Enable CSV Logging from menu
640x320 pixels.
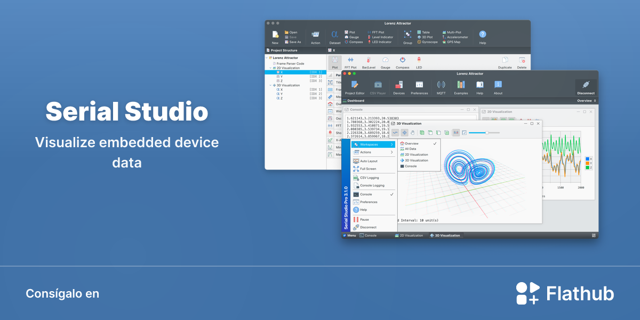373,178
